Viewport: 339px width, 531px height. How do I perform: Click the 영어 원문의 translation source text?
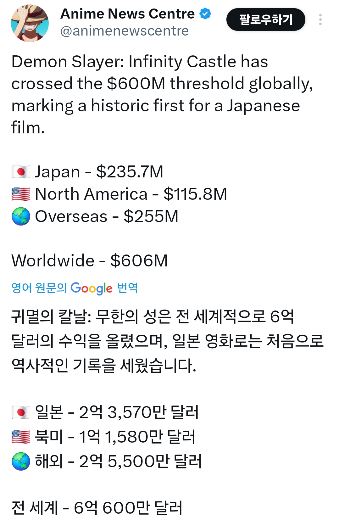coord(39,288)
